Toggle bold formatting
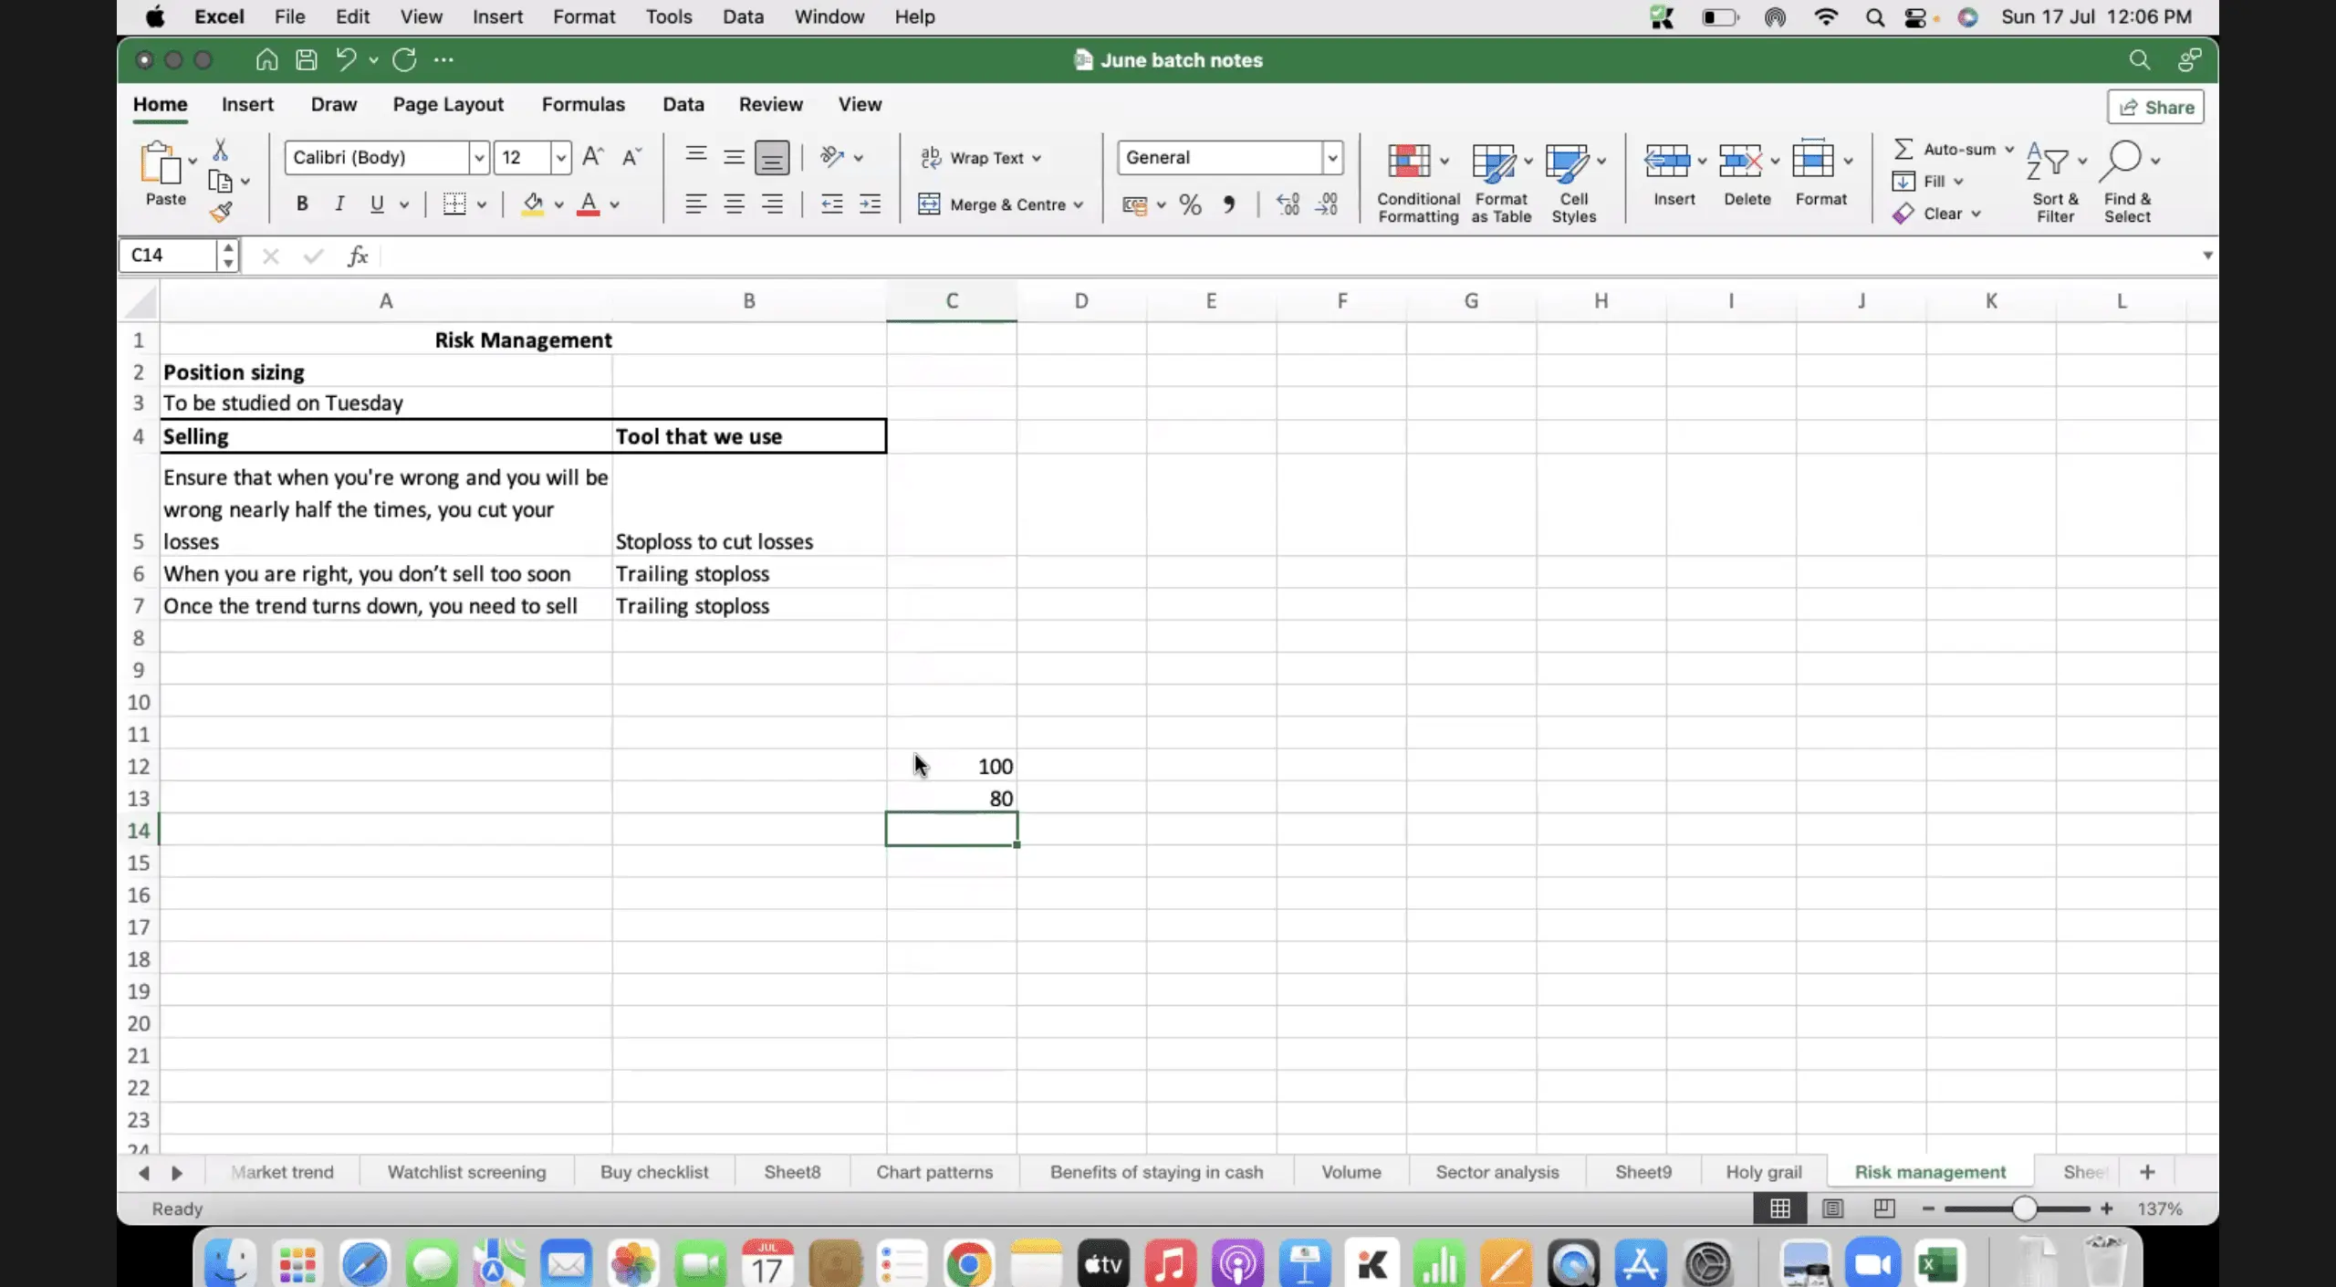 tap(302, 204)
